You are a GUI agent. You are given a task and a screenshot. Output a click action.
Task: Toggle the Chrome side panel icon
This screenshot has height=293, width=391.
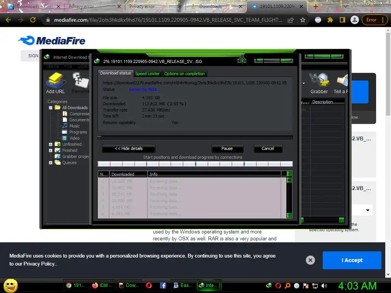pos(343,20)
